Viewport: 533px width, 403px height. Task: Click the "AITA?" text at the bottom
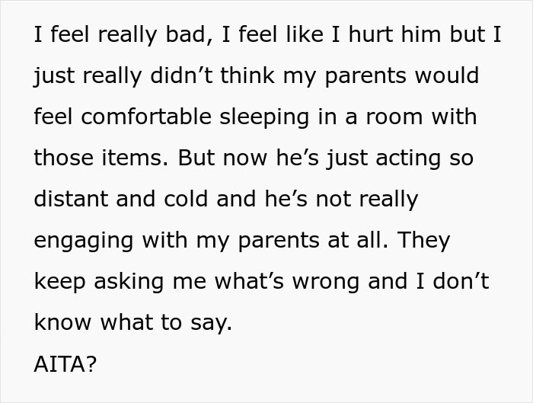[65, 364]
